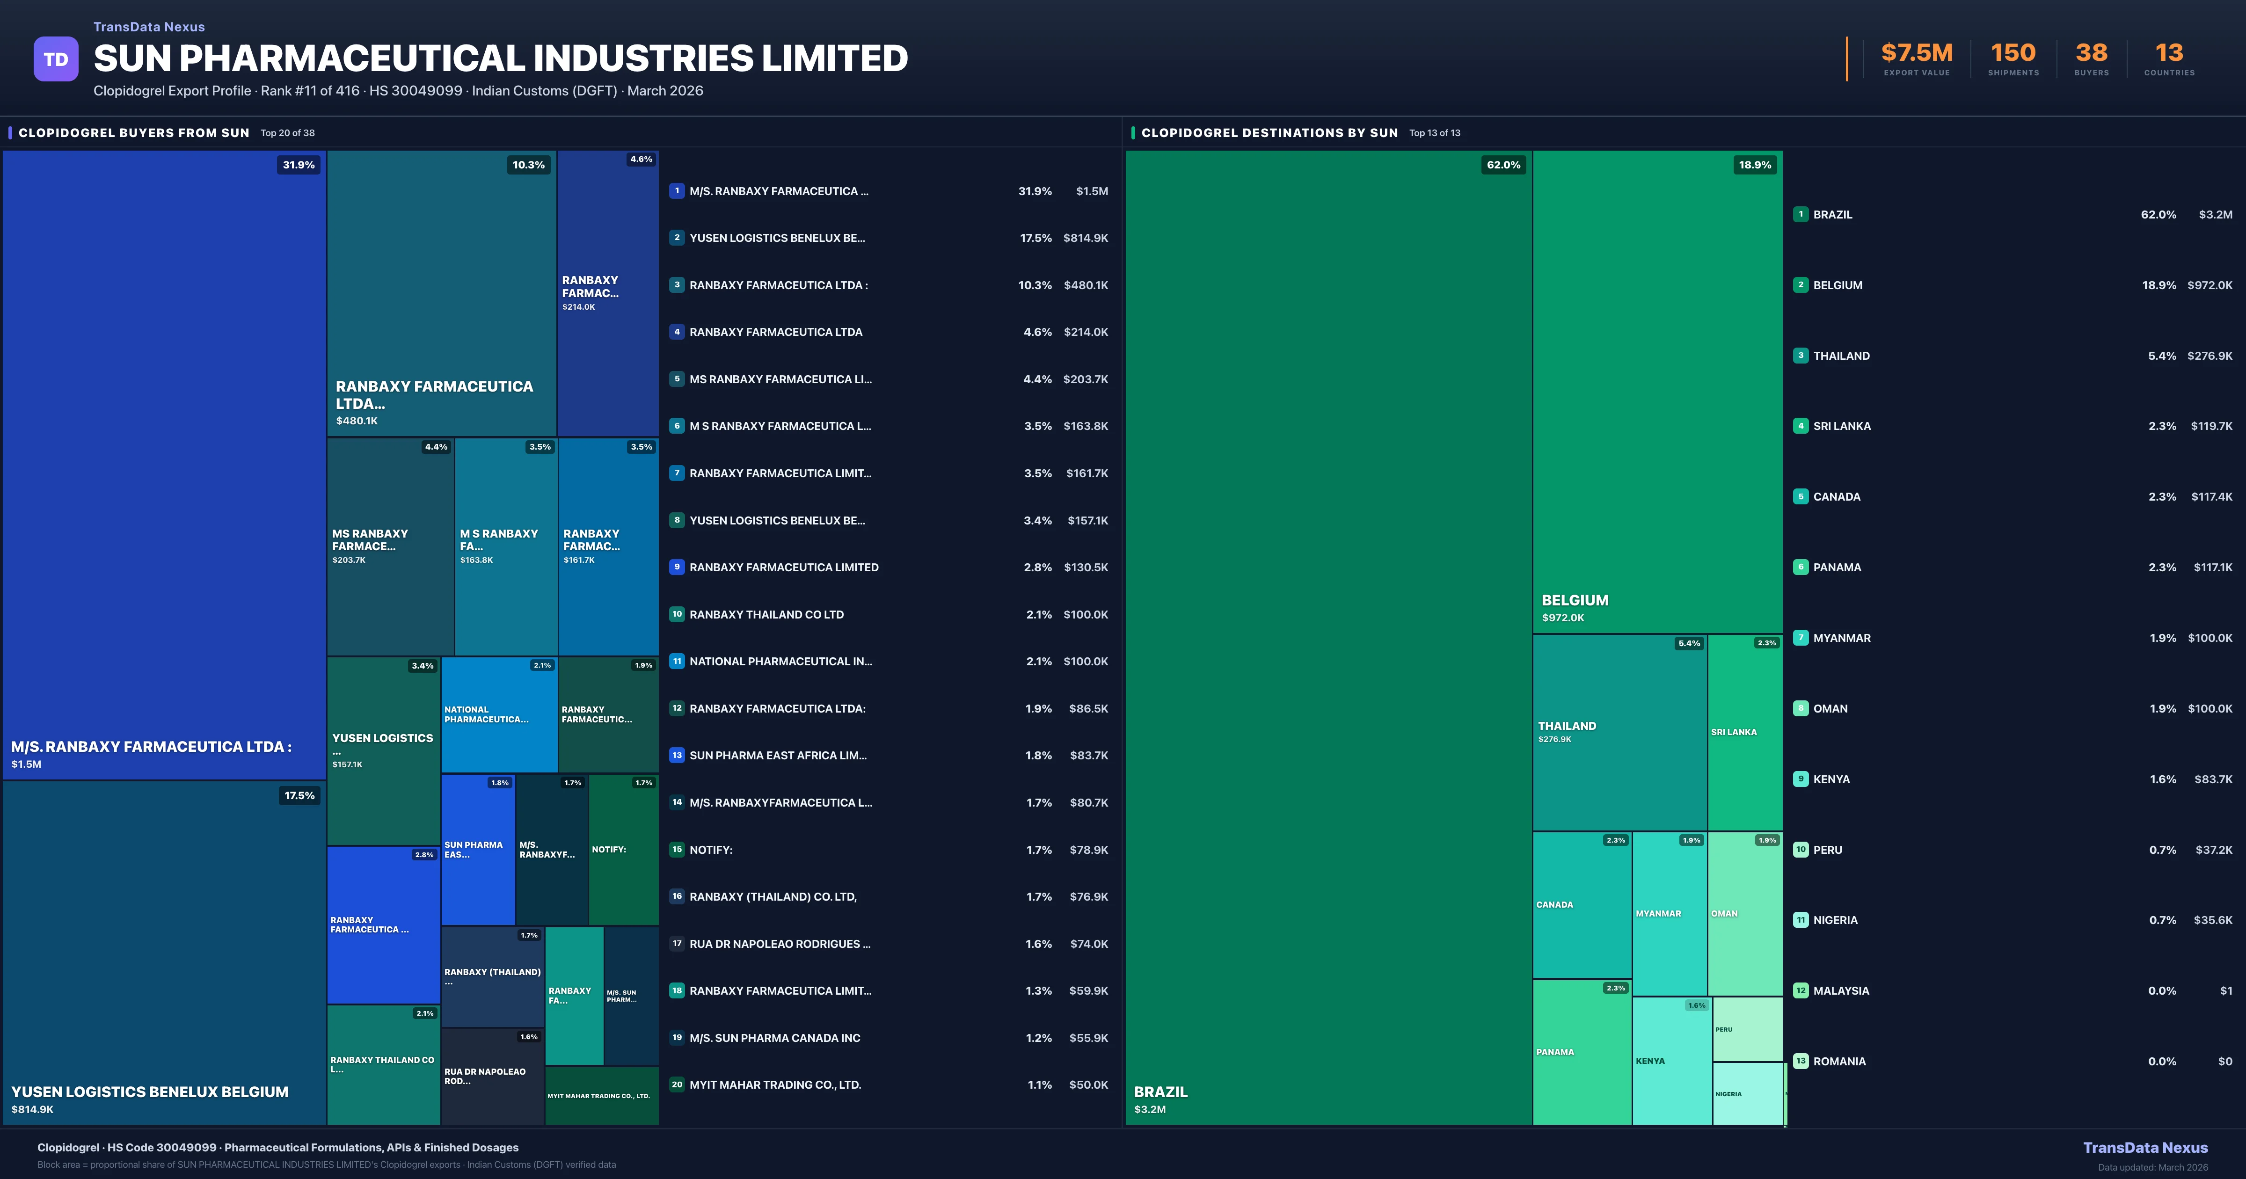Click the Yusen Logistics Benelux Belgium treemap block

(x=164, y=952)
